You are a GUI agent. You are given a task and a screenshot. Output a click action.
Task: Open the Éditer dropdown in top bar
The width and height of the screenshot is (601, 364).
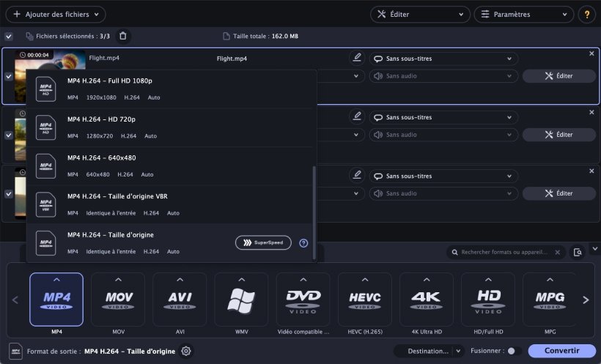(420, 15)
